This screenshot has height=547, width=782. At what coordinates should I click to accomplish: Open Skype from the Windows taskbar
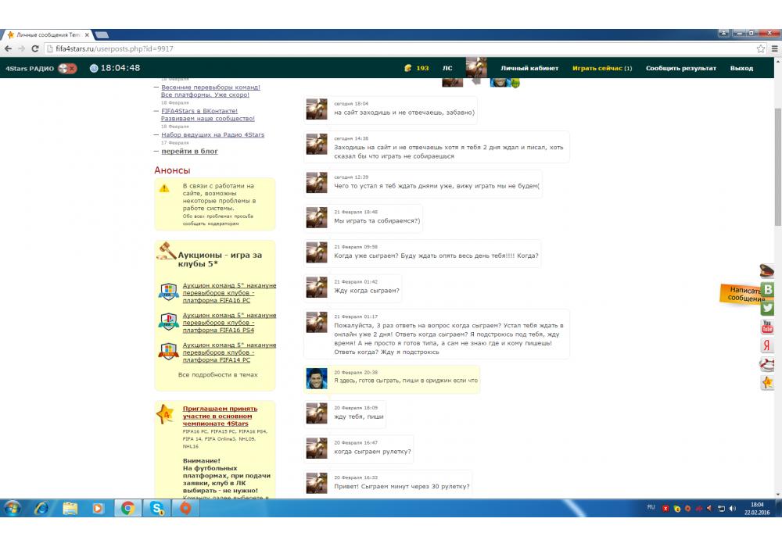coord(156,508)
